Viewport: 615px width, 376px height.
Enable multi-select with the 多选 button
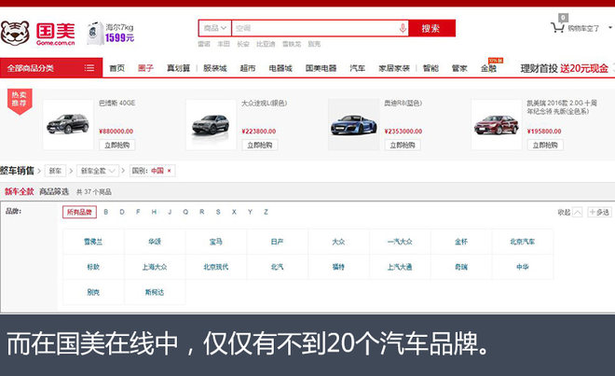click(x=599, y=212)
